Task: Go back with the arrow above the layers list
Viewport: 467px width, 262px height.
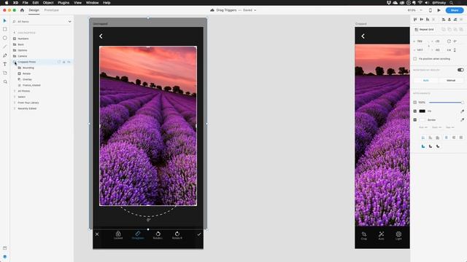Action: (15, 32)
